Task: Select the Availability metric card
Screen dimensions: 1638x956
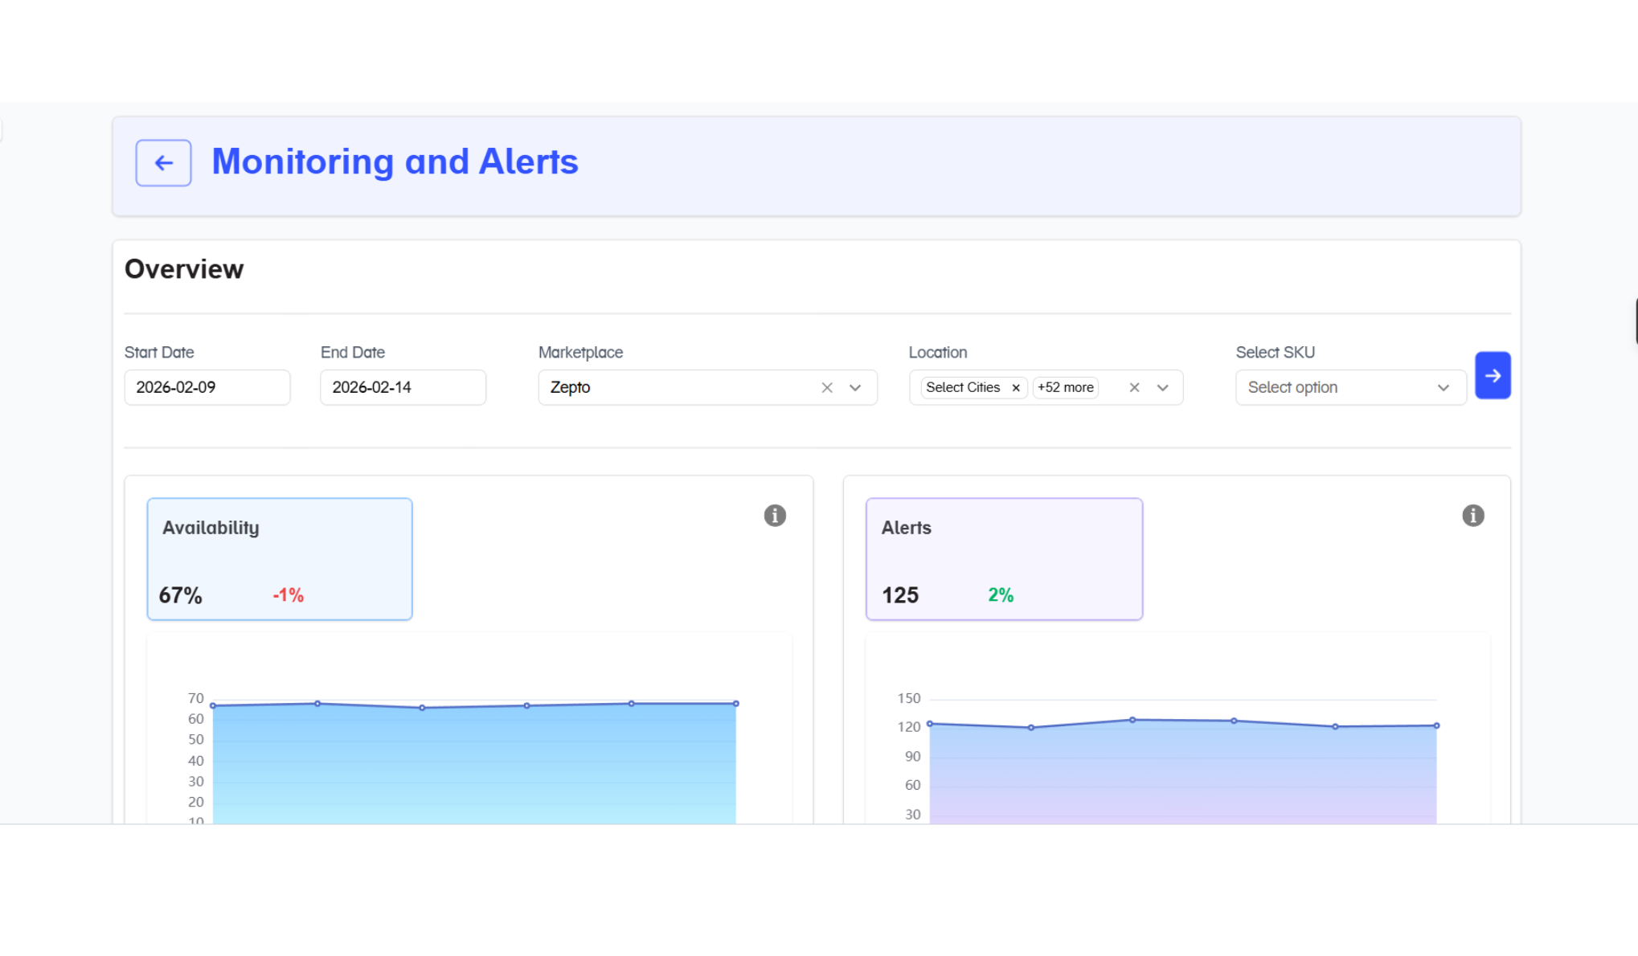Action: point(280,559)
